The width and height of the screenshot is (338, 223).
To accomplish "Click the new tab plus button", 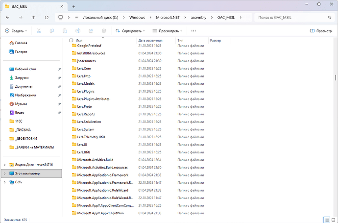I will [x=73, y=5].
